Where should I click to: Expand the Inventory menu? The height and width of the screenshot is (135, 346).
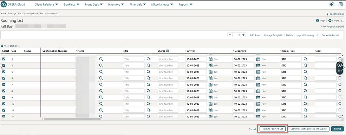(116, 5)
